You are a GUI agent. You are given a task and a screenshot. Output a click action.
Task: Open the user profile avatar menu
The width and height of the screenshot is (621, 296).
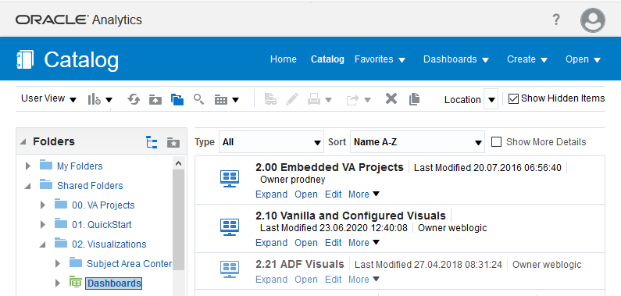coord(592,20)
